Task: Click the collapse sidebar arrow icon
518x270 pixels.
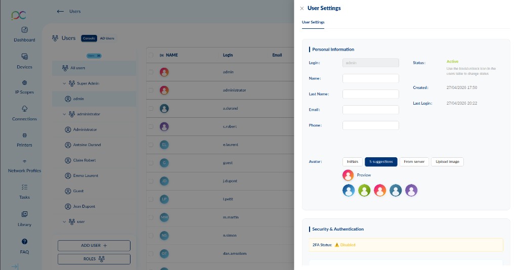Action: pyautogui.click(x=15, y=266)
